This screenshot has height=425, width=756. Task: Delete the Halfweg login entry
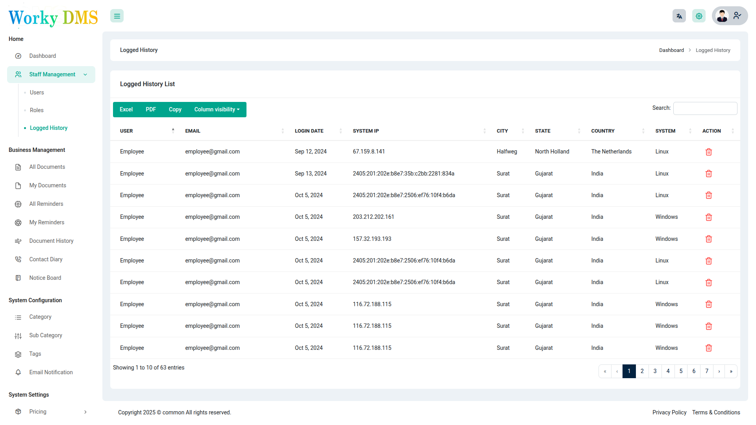(708, 152)
